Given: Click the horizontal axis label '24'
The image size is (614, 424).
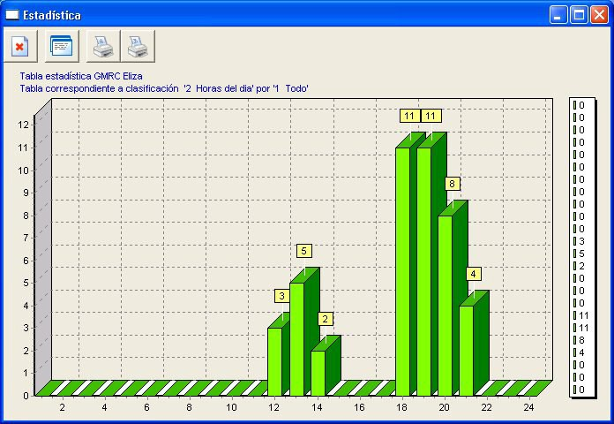Looking at the screenshot, I should (x=528, y=407).
